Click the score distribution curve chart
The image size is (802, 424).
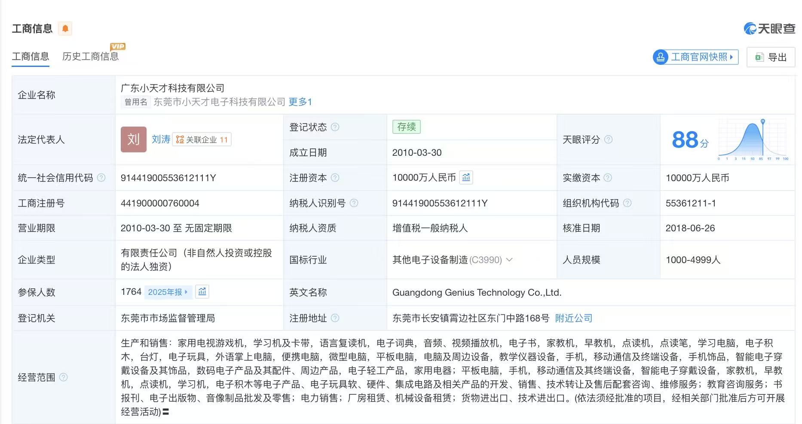753,139
